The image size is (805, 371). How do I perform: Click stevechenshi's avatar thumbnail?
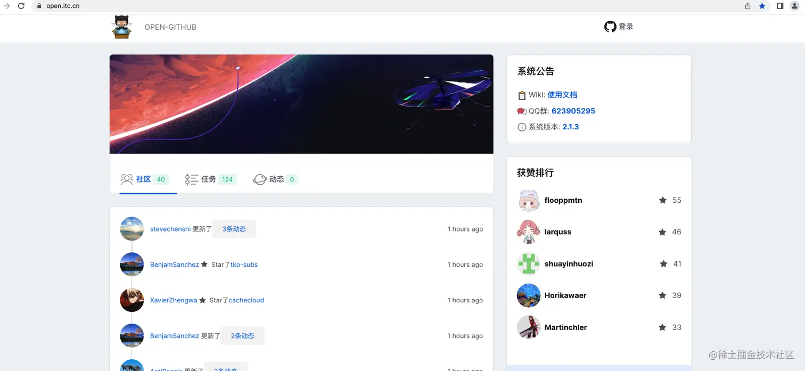click(x=132, y=229)
